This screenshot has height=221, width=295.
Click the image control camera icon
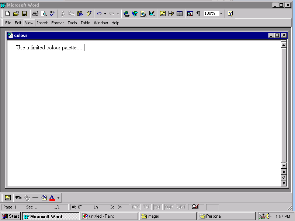tap(18, 198)
